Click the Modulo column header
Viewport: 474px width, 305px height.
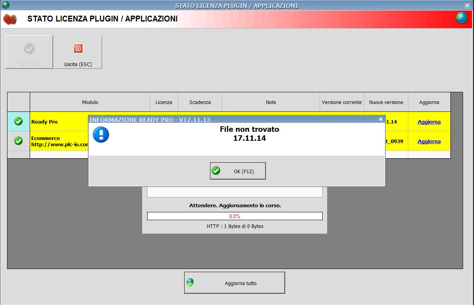90,102
